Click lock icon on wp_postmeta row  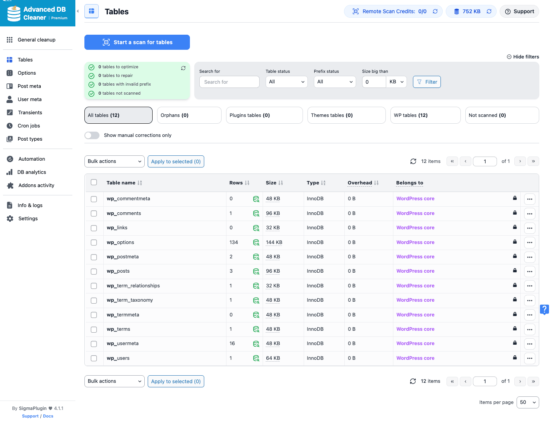(x=515, y=256)
